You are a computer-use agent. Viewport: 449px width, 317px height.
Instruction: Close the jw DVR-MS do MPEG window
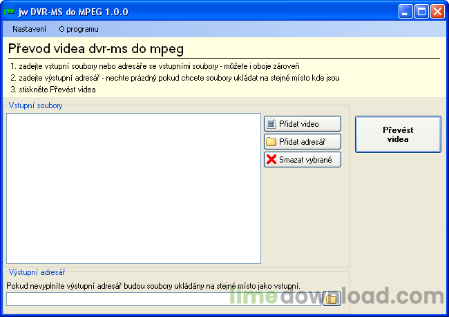(x=437, y=12)
